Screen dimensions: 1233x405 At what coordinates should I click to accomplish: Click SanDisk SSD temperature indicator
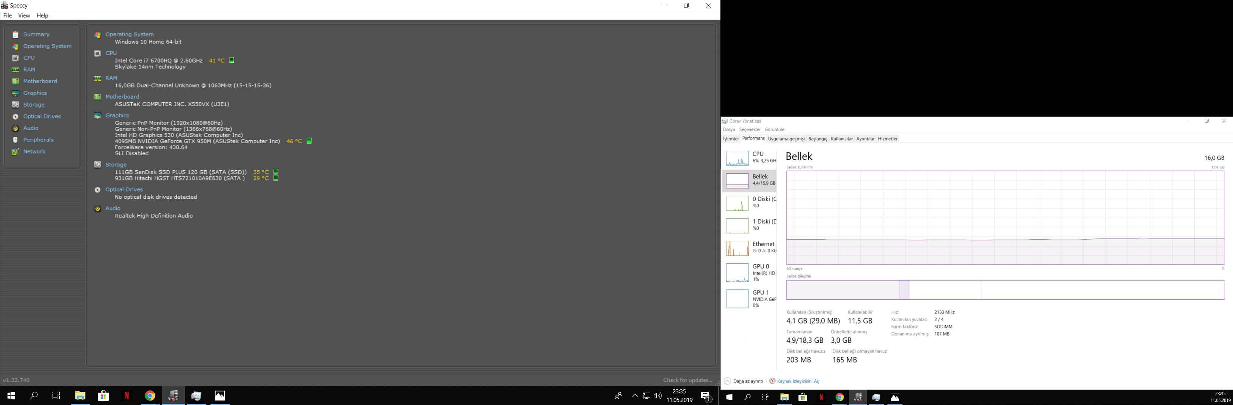tap(276, 172)
